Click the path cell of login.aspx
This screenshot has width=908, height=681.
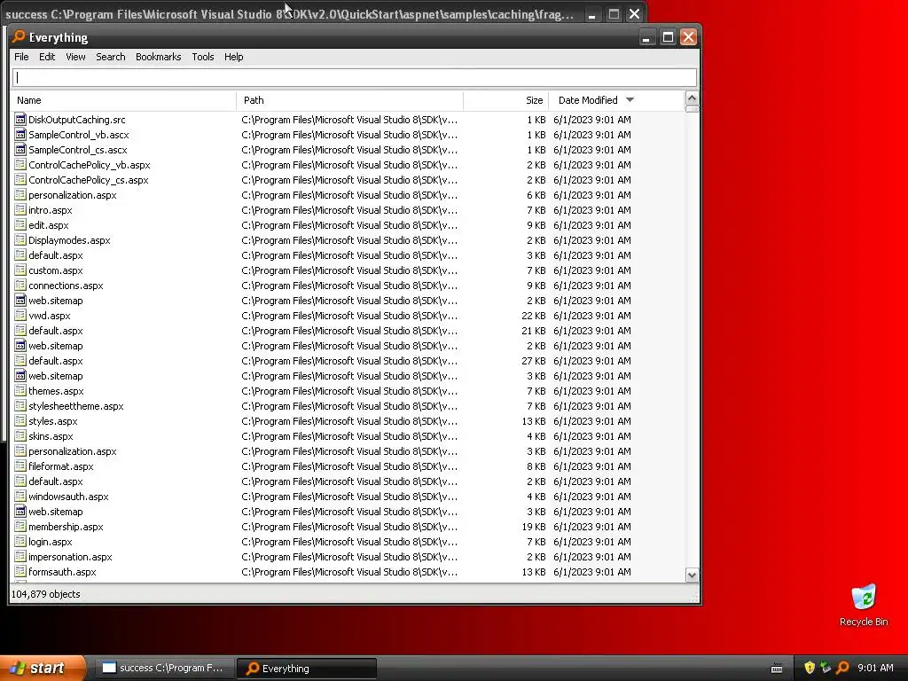349,542
